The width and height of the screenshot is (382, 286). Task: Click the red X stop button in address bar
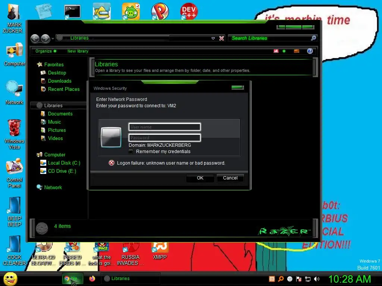[x=222, y=38]
